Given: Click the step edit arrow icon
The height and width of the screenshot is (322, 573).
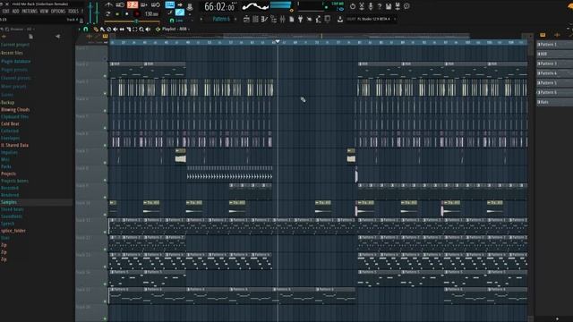Looking at the screenshot, I should click(180, 4).
